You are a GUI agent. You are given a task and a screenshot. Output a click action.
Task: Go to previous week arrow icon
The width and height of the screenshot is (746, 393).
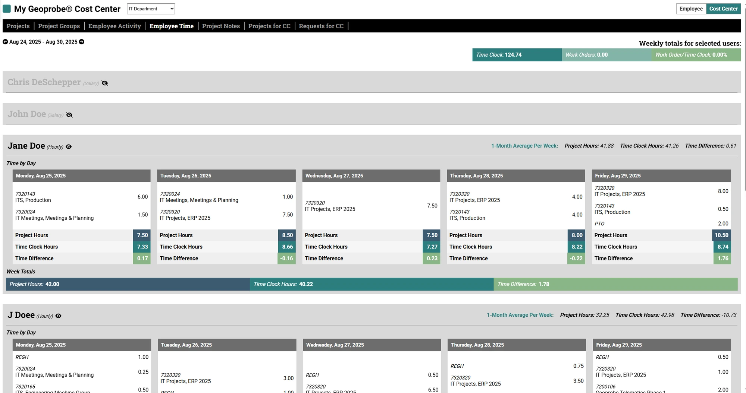pyautogui.click(x=5, y=42)
